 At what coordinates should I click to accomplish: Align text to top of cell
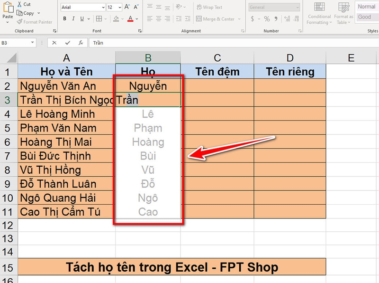tap(150, 7)
